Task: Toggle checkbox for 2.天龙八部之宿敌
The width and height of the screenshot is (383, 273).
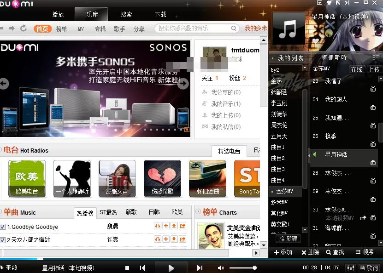Action: click(3, 240)
